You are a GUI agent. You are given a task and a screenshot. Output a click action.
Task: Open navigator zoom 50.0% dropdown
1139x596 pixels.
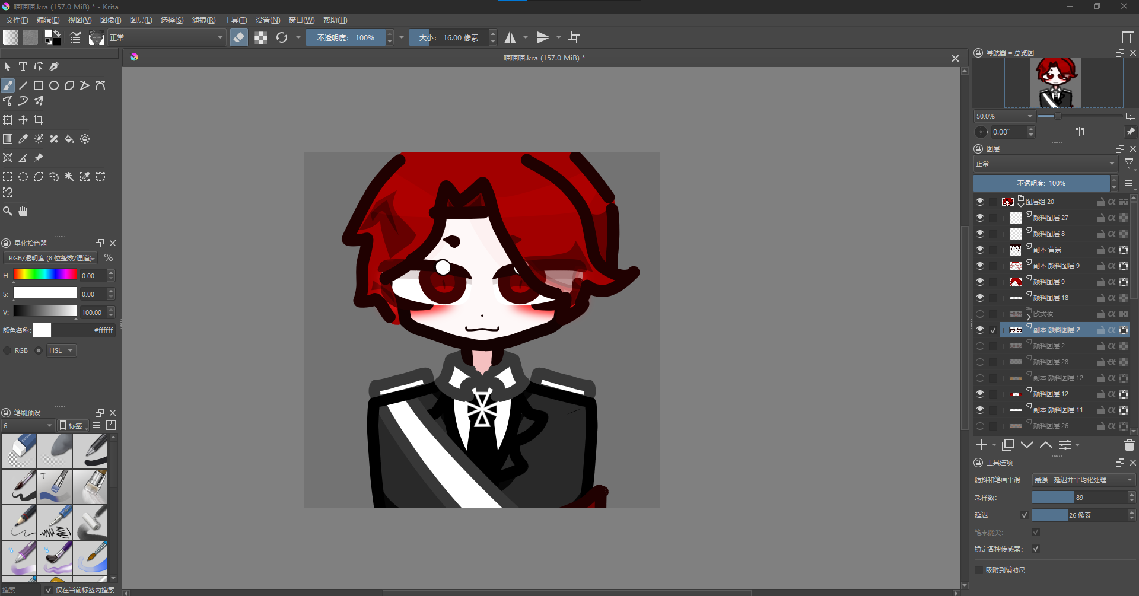(x=1004, y=116)
